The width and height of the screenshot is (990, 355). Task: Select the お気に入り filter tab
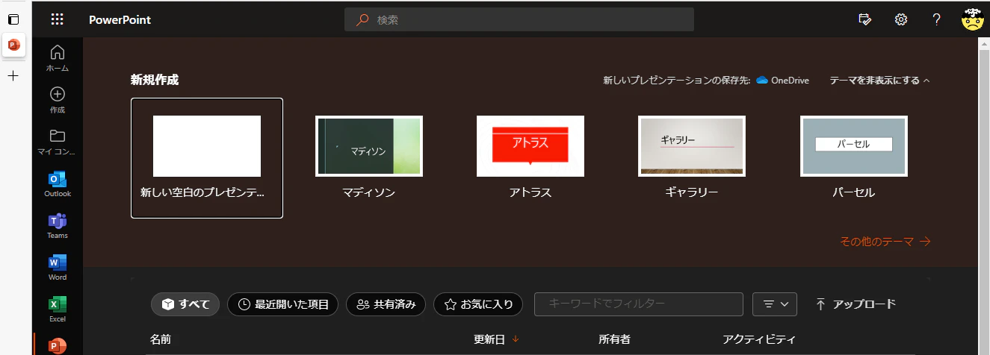click(478, 304)
